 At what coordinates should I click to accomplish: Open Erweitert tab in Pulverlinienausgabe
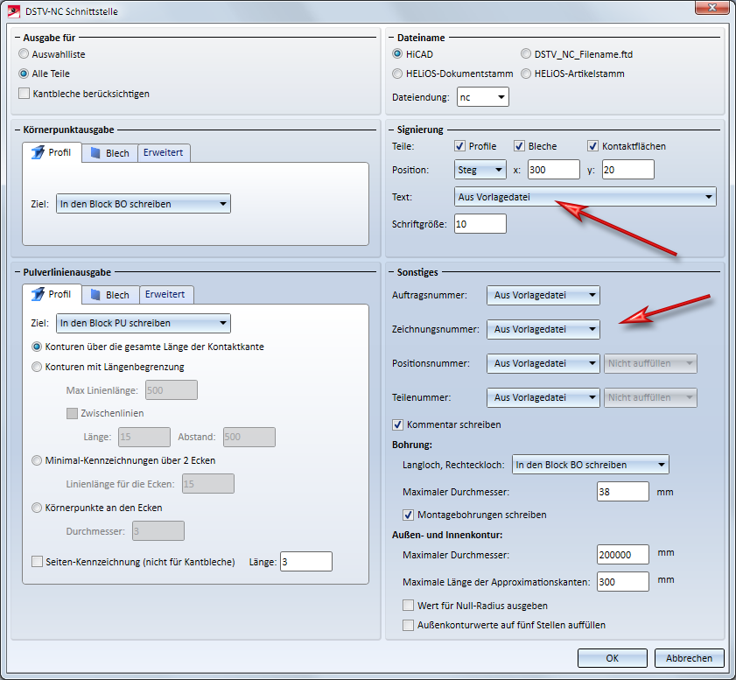click(x=166, y=295)
